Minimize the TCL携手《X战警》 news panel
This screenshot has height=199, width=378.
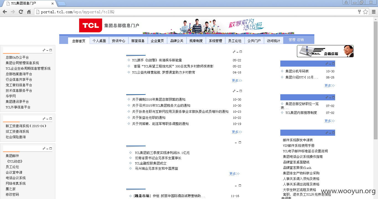[x=237, y=52]
